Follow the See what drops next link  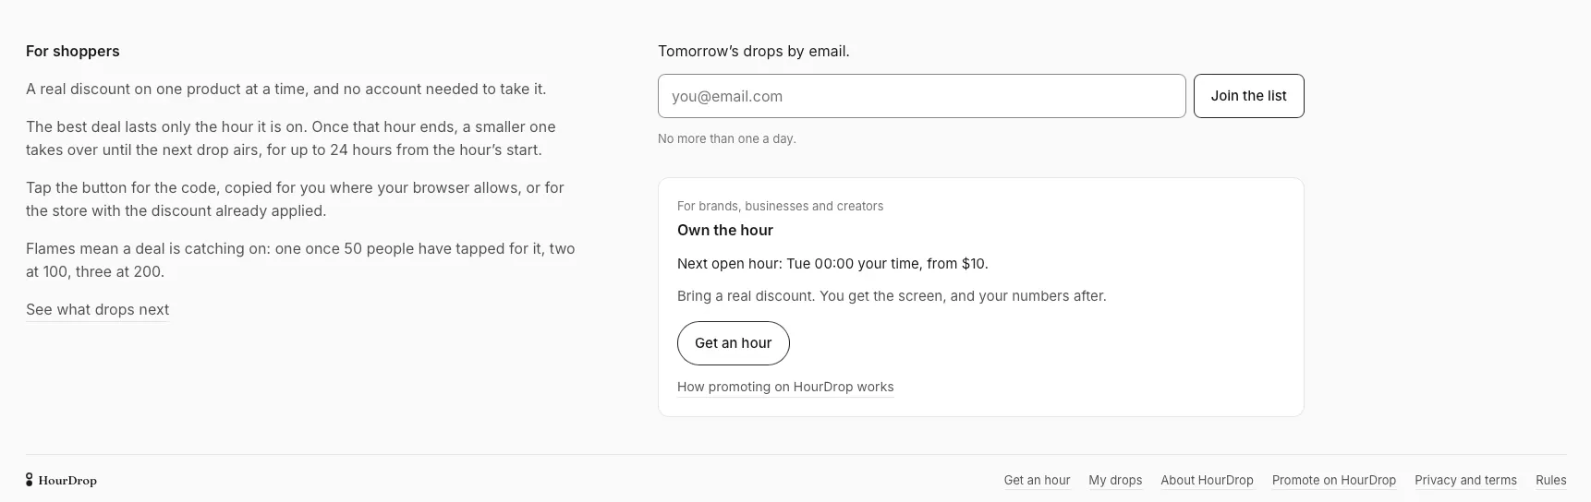(97, 310)
